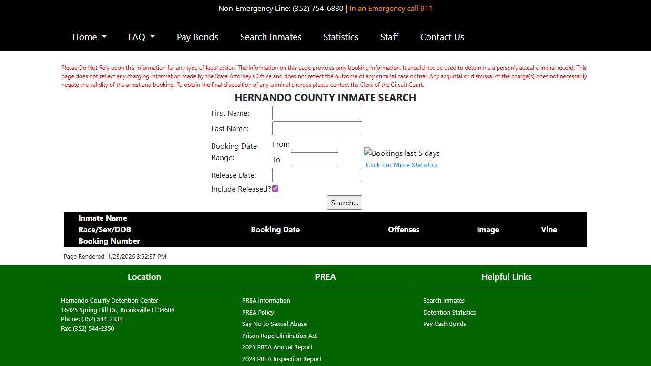Open the Detention Statistics link
Image resolution: width=651 pixels, height=366 pixels.
[449, 312]
